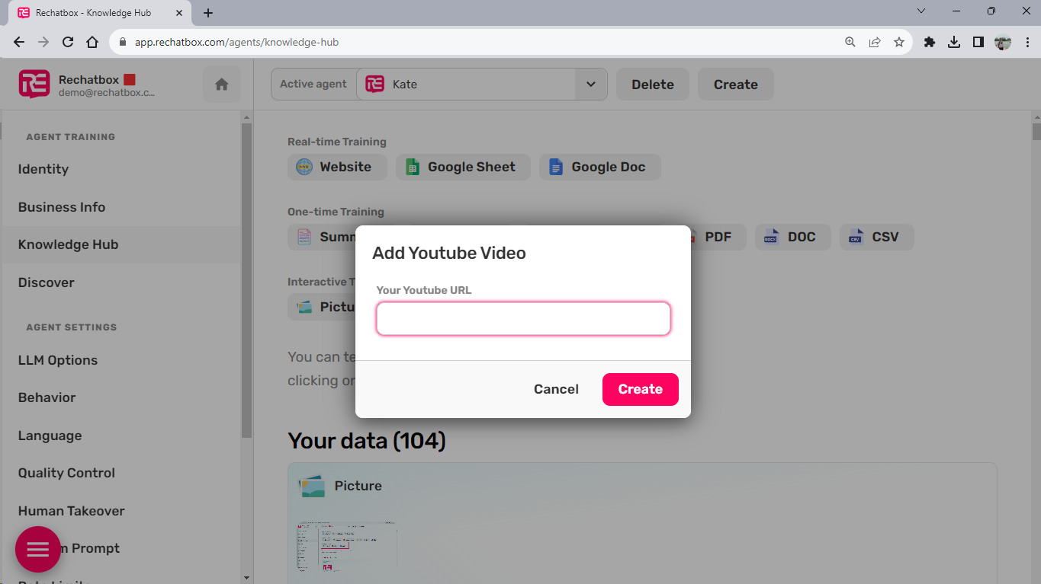Click the Google Doc icon
Screen dimensions: 1041x584
[556, 168]
